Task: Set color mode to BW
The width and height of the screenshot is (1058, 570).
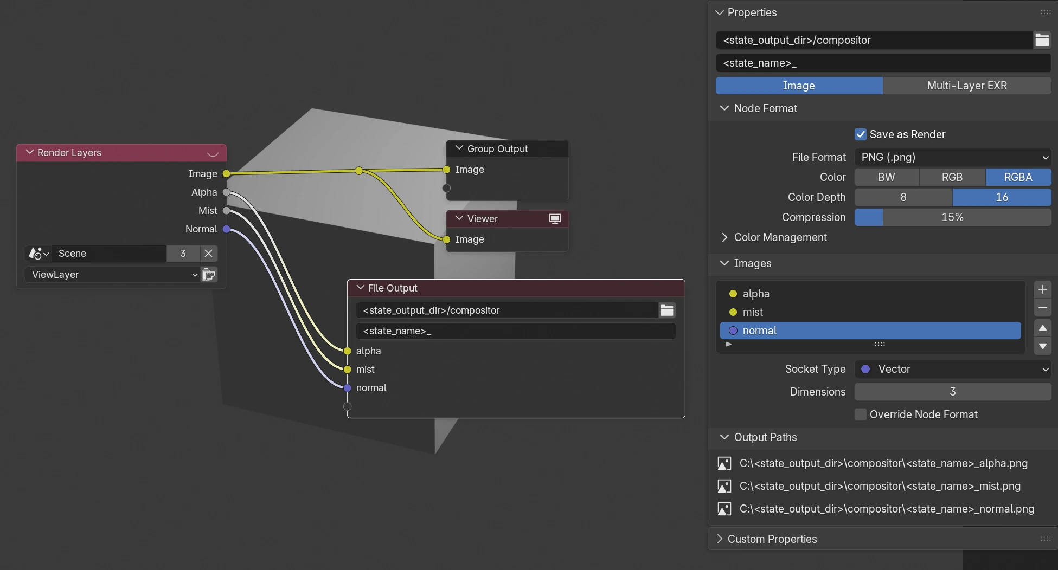Action: 886,177
